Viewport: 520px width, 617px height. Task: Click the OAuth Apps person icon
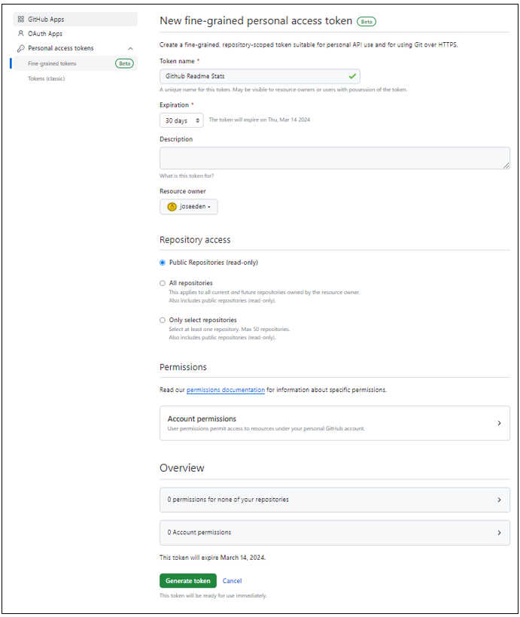[x=21, y=33]
